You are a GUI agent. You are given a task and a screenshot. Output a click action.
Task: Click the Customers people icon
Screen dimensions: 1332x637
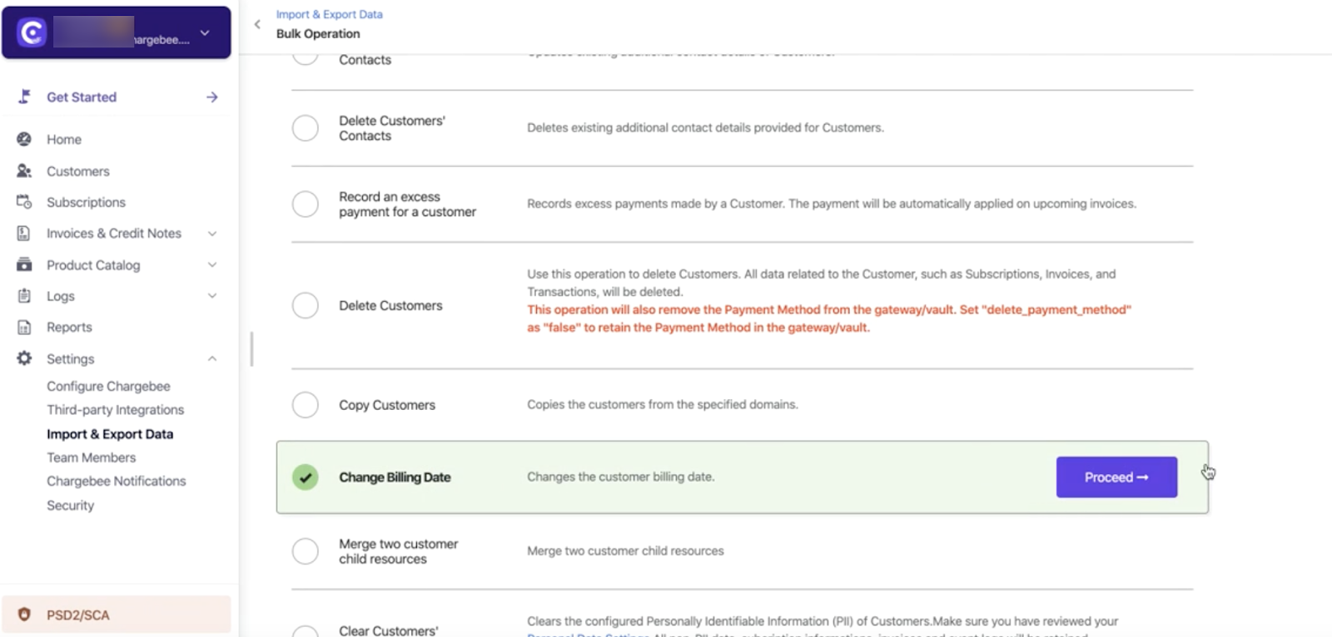24,170
